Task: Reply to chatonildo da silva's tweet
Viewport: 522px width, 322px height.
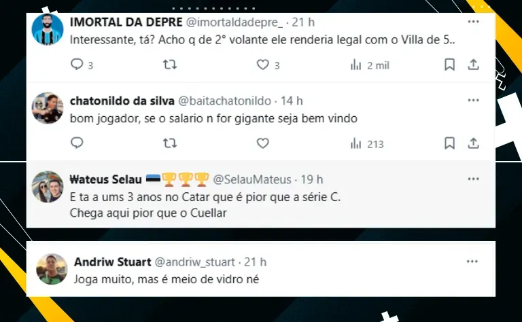Action: [77, 143]
